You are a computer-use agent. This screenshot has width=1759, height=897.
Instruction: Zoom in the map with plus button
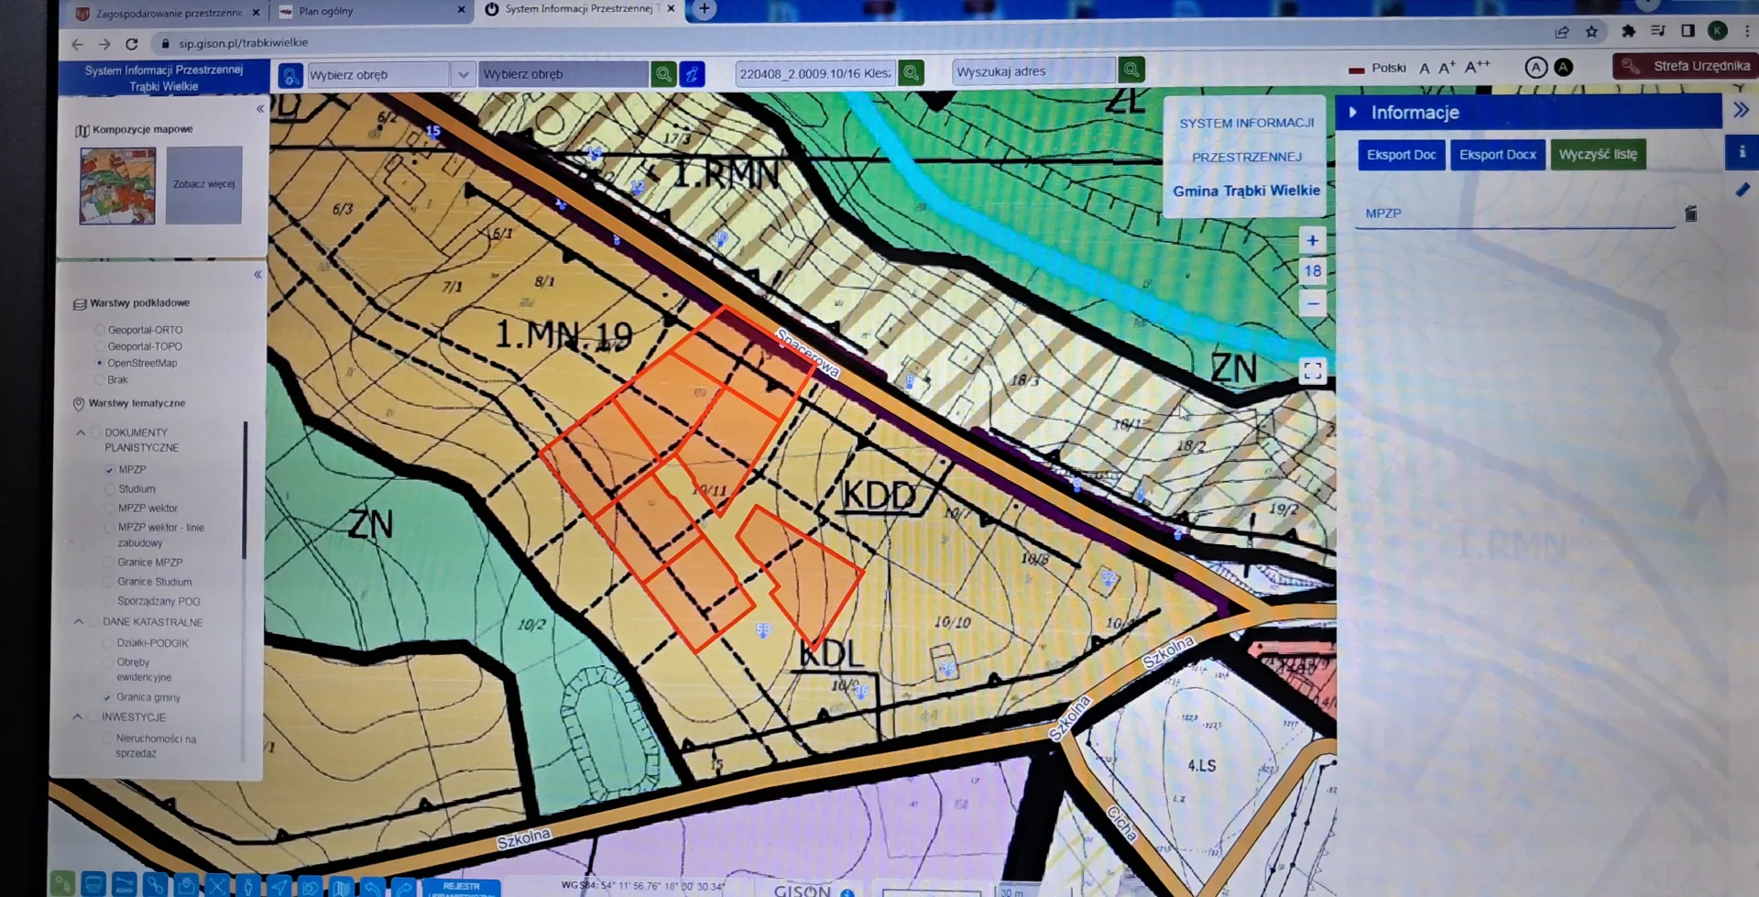coord(1312,241)
